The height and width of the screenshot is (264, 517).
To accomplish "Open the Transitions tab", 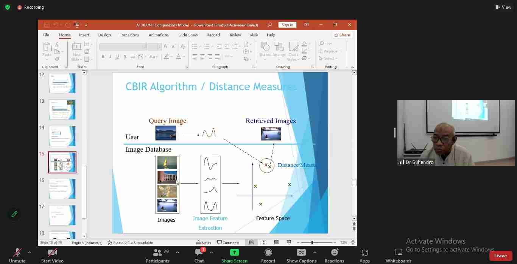I will [x=129, y=35].
